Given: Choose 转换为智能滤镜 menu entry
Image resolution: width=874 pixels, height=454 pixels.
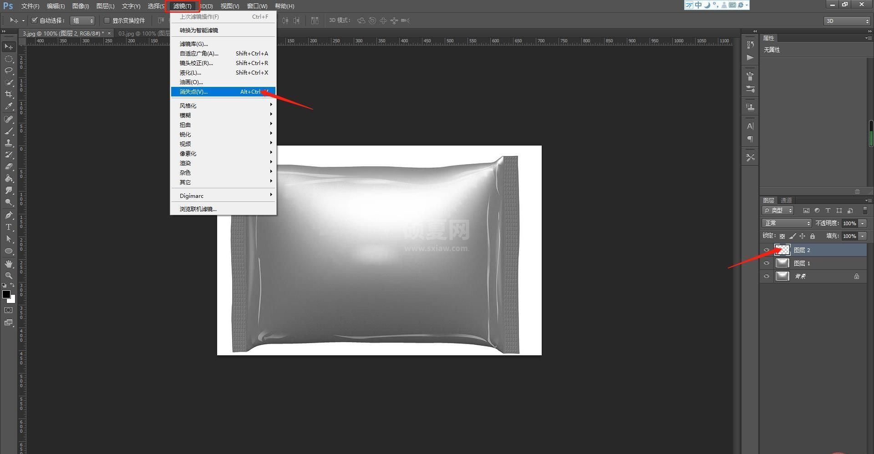Looking at the screenshot, I should pos(223,30).
